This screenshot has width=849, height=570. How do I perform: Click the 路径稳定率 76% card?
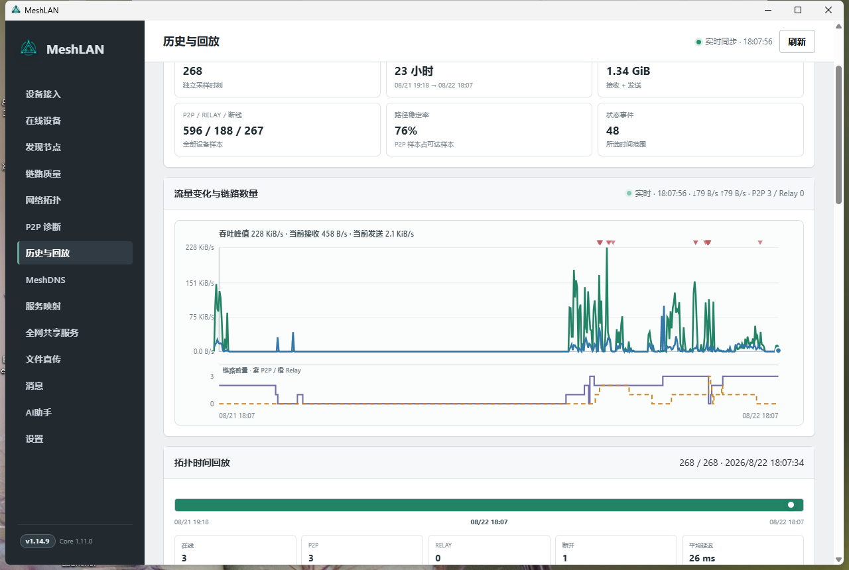click(x=489, y=129)
